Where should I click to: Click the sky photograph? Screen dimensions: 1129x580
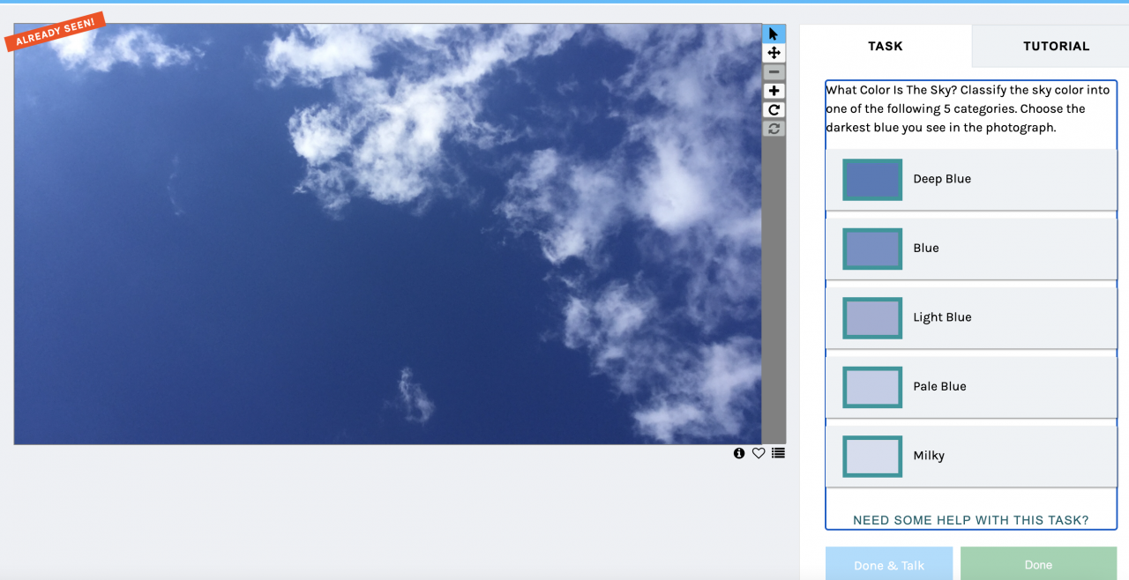387,234
